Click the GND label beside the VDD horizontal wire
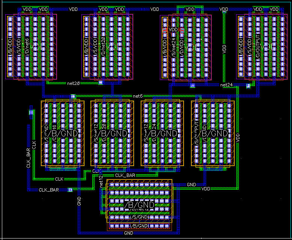The width and height of the screenshot is (292, 240). (191, 184)
